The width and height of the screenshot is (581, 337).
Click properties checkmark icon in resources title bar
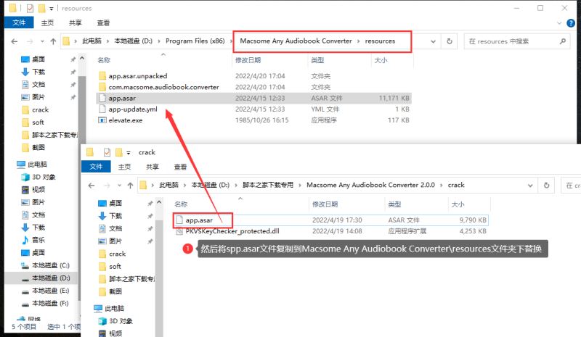(30, 8)
